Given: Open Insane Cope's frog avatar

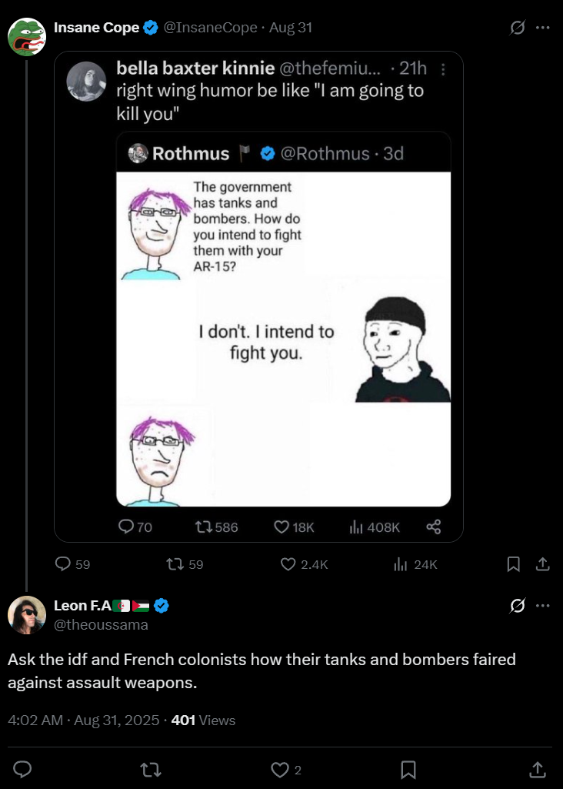Looking at the screenshot, I should coord(27,37).
